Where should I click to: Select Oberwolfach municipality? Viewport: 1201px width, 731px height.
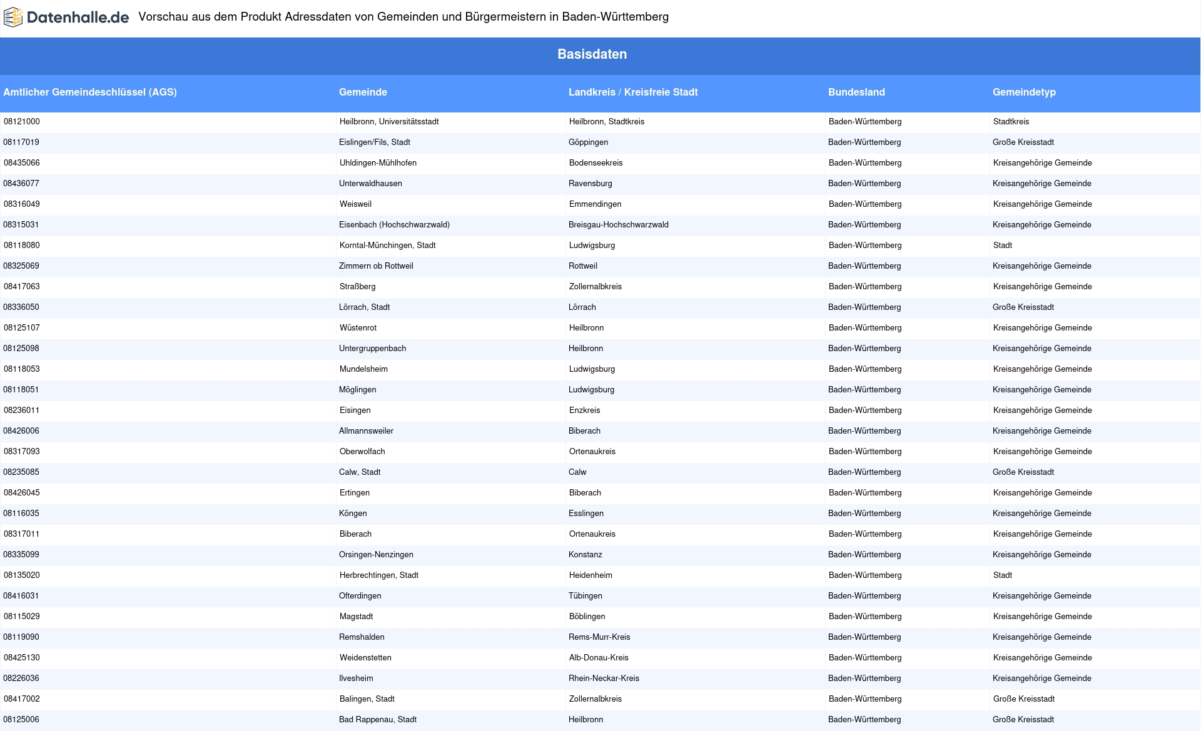click(362, 452)
